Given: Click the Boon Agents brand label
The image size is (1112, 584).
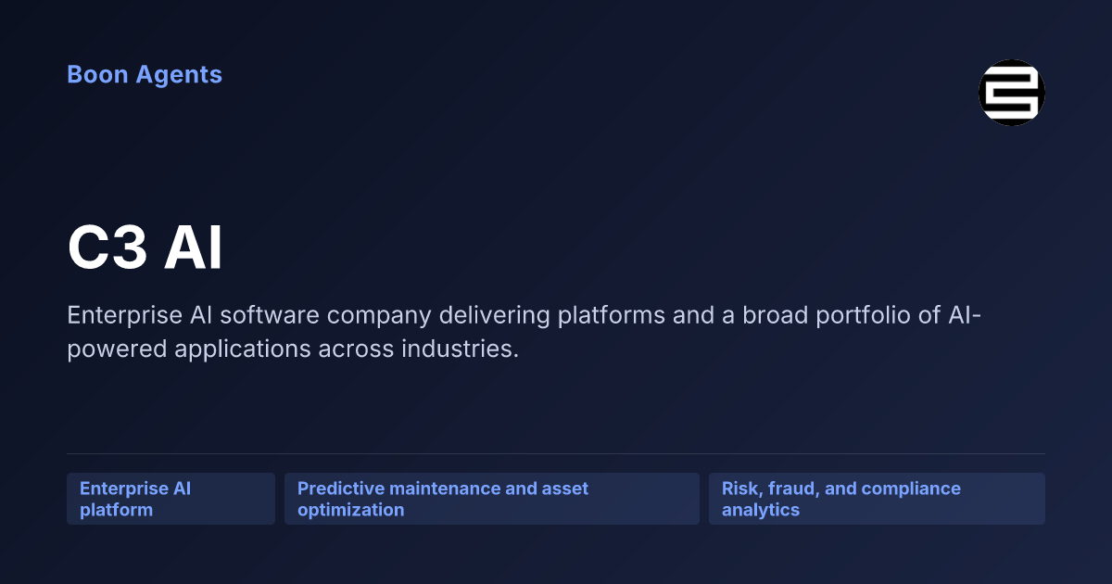Looking at the screenshot, I should [145, 75].
